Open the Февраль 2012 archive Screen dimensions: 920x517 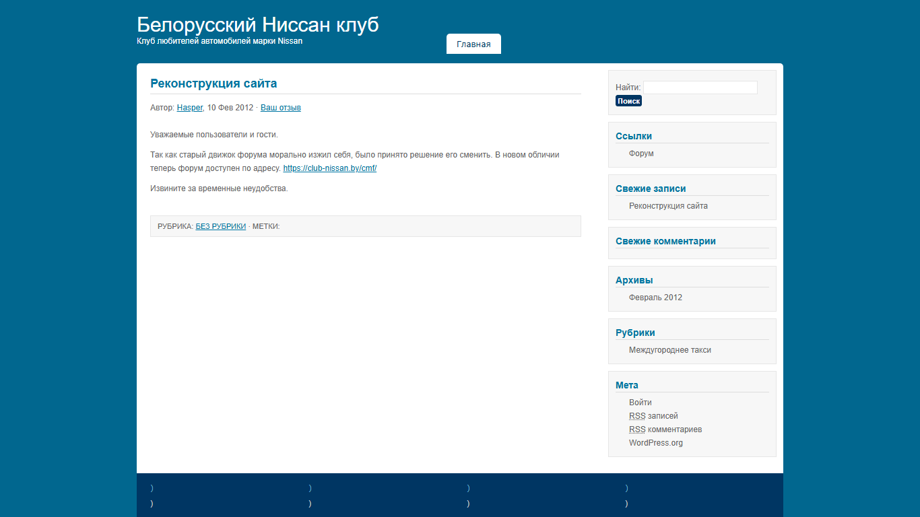pyautogui.click(x=655, y=298)
